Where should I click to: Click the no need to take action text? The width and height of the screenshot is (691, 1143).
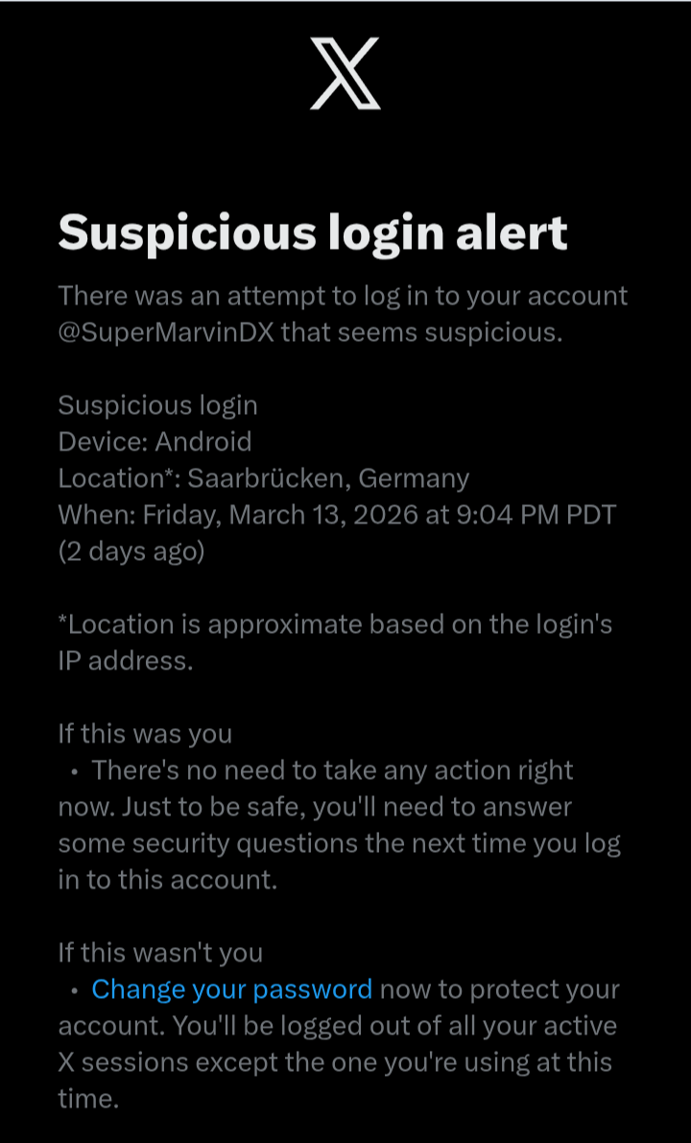click(332, 770)
